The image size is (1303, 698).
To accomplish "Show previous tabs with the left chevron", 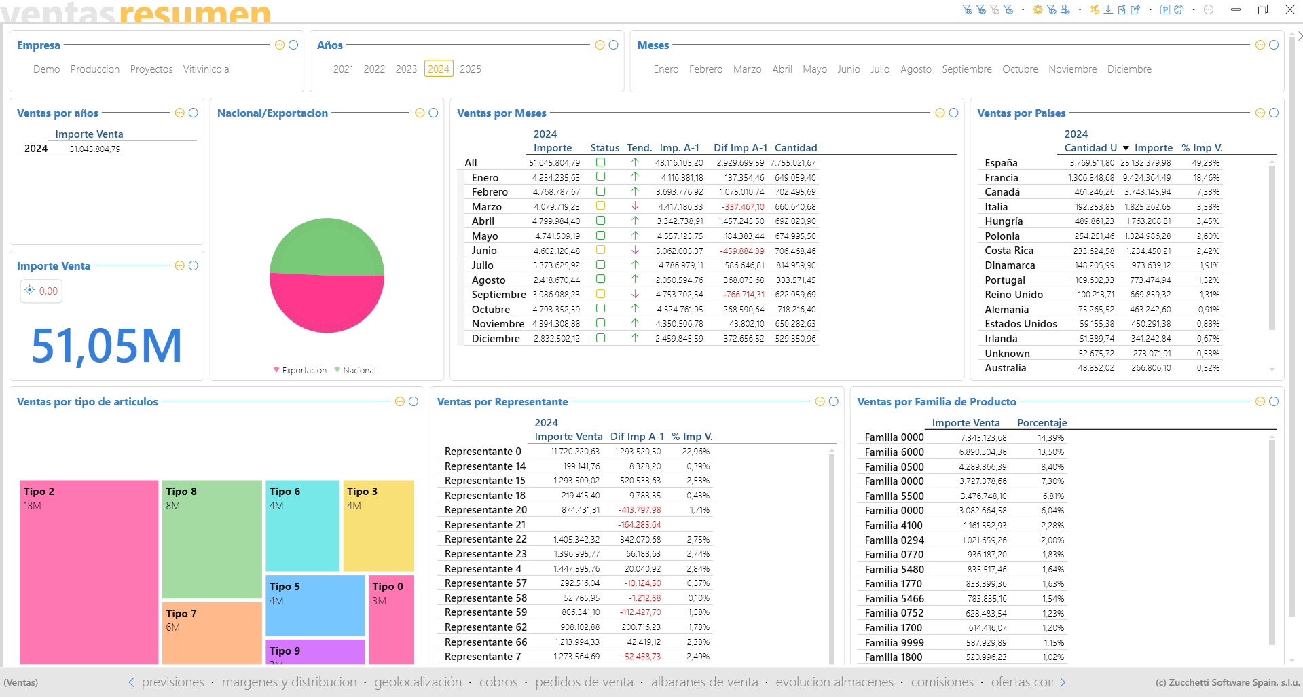I will 131,682.
